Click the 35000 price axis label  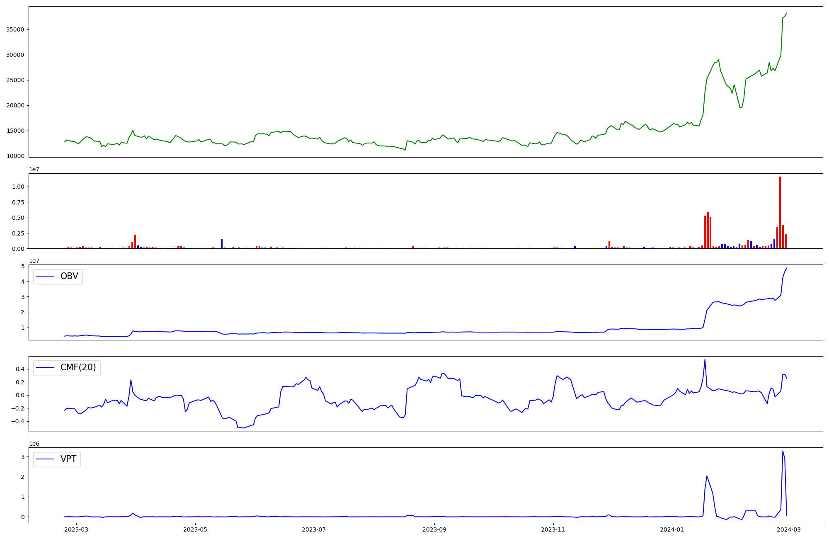click(x=15, y=30)
